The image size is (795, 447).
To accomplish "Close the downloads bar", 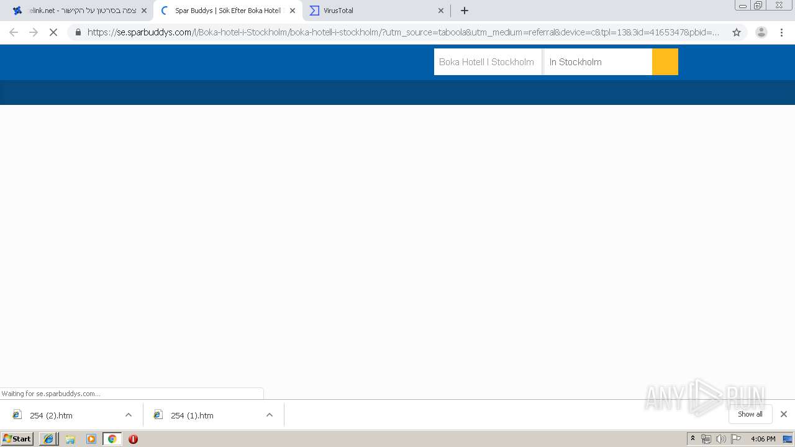I will (x=784, y=414).
